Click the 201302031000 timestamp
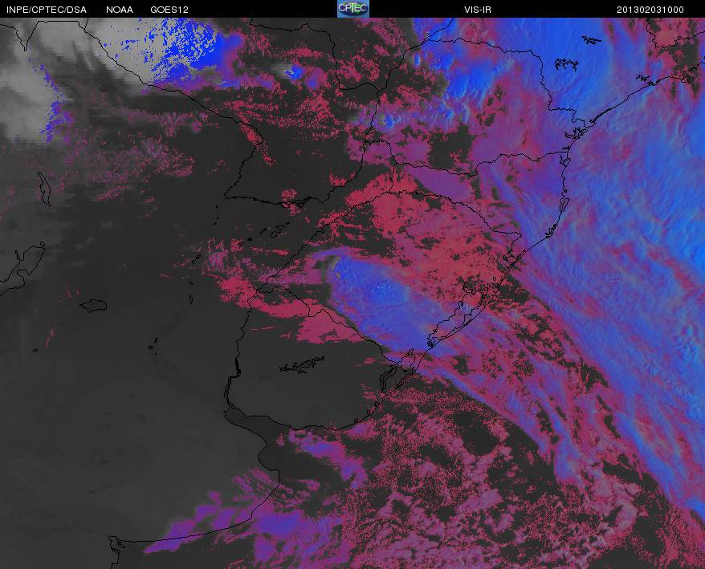Image resolution: width=705 pixels, height=569 pixels. pos(650,10)
